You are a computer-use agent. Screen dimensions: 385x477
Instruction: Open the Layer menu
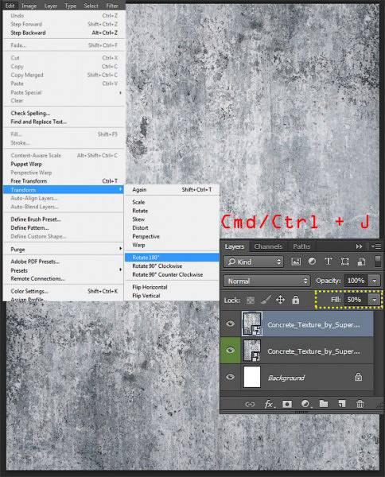51,6
